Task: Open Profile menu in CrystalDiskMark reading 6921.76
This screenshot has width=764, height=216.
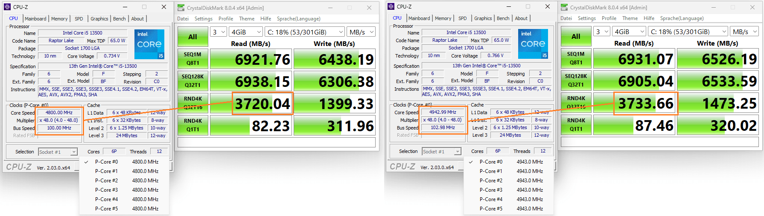Action: 226,19
